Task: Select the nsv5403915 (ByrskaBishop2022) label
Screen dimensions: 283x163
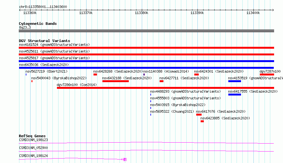Action: pos(178,105)
